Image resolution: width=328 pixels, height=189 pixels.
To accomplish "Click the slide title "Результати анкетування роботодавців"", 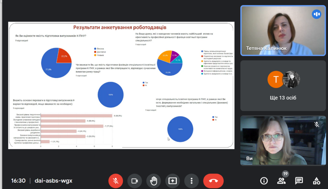I will pos(120,28).
